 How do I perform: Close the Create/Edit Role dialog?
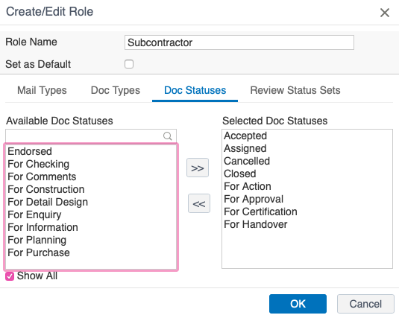tap(385, 13)
